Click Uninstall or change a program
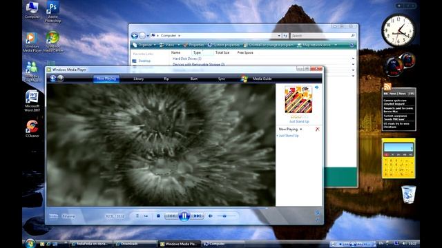The height and width of the screenshot is (248, 442). coord(269,45)
